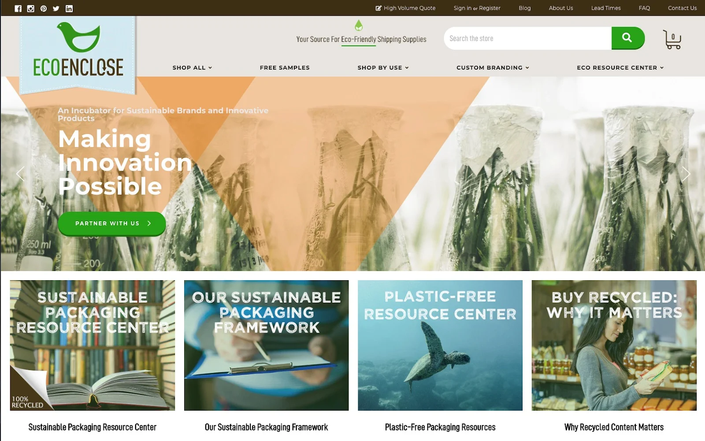Expand the Custom Branding dropdown
This screenshot has width=705, height=441.
click(493, 67)
